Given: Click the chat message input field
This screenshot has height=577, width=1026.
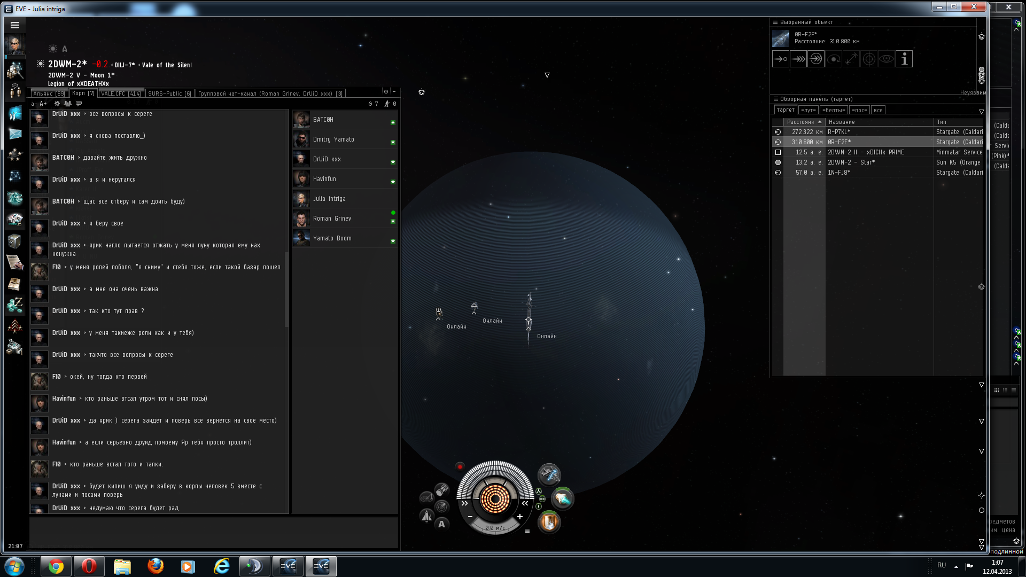Looking at the screenshot, I should [x=214, y=532].
